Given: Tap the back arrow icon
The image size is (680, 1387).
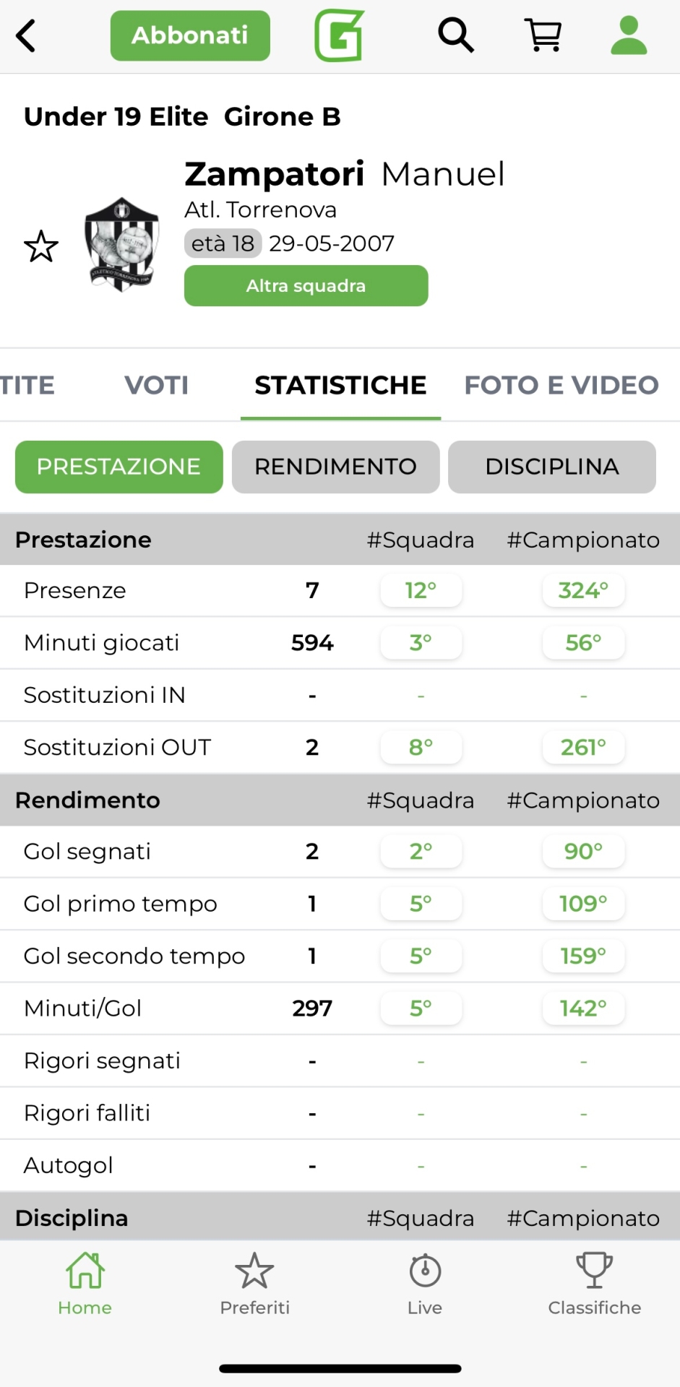Looking at the screenshot, I should click(x=27, y=35).
